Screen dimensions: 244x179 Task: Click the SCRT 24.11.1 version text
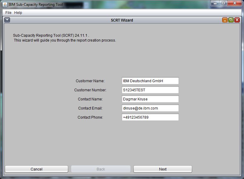(x=51, y=35)
